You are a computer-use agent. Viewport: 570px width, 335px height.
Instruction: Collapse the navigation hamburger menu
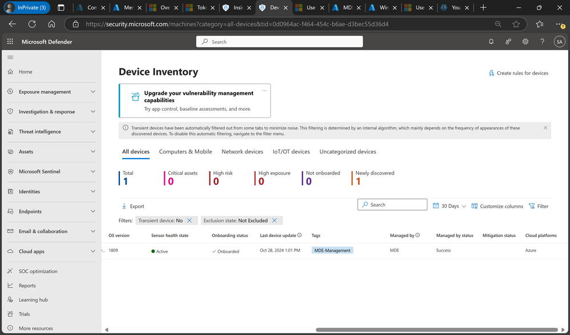coord(10,57)
